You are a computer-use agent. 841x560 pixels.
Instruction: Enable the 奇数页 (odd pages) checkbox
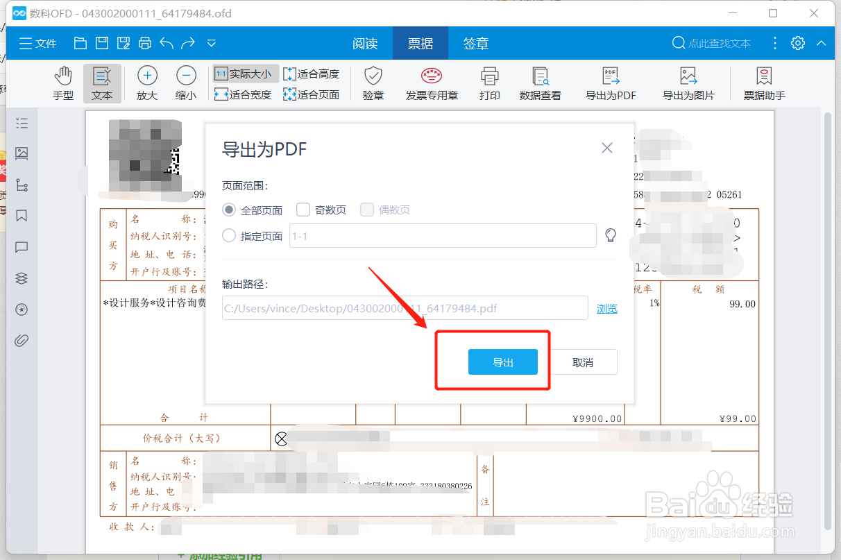tap(303, 210)
